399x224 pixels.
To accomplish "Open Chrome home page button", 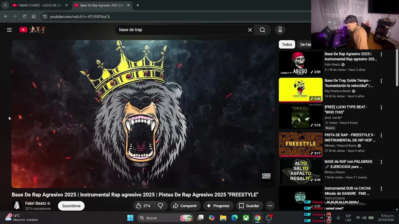I will coord(34,16).
